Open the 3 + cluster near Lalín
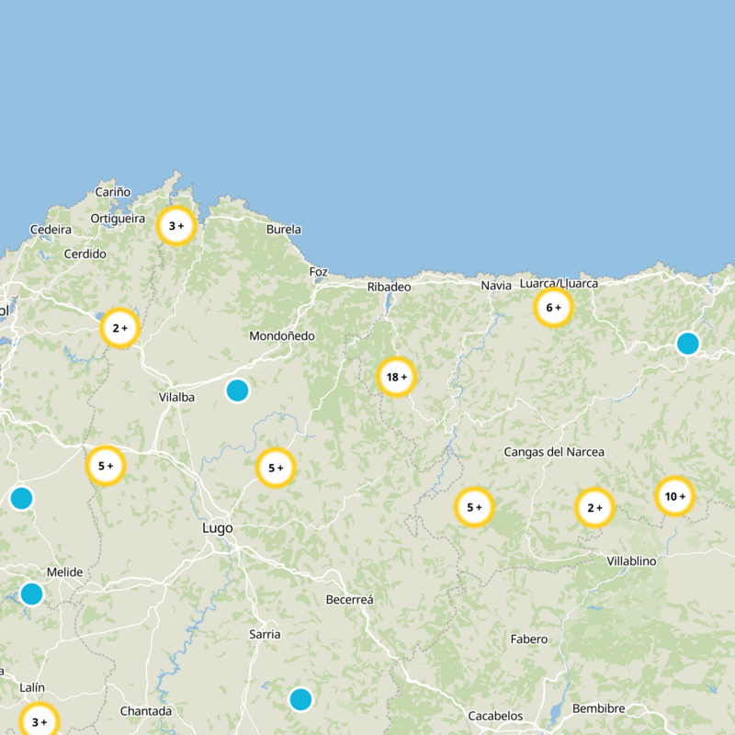The width and height of the screenshot is (735, 735). click(x=40, y=722)
